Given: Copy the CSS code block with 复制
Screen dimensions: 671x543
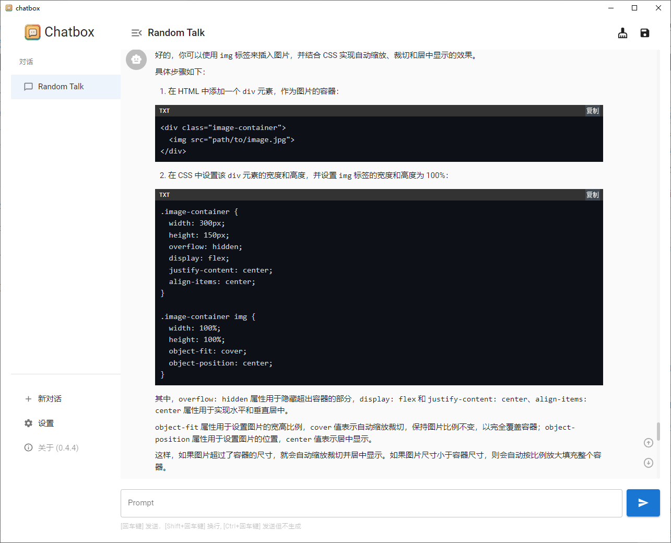Looking at the screenshot, I should (592, 195).
